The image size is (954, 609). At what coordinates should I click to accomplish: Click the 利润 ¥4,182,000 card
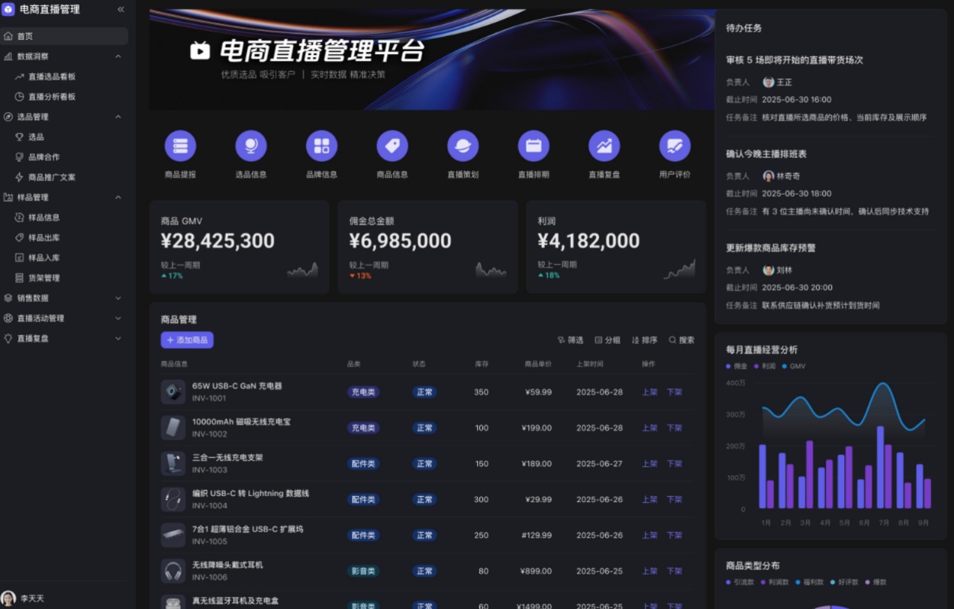pos(616,247)
